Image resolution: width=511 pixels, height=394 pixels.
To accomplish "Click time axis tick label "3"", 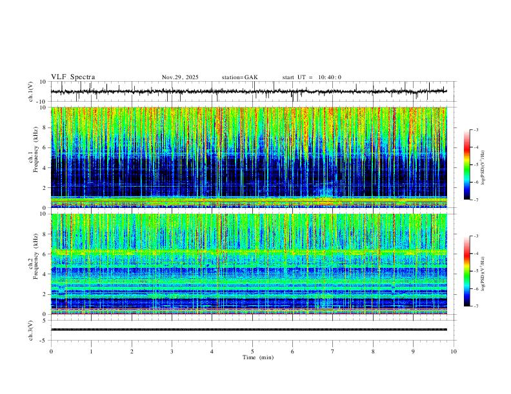I will [x=172, y=352].
